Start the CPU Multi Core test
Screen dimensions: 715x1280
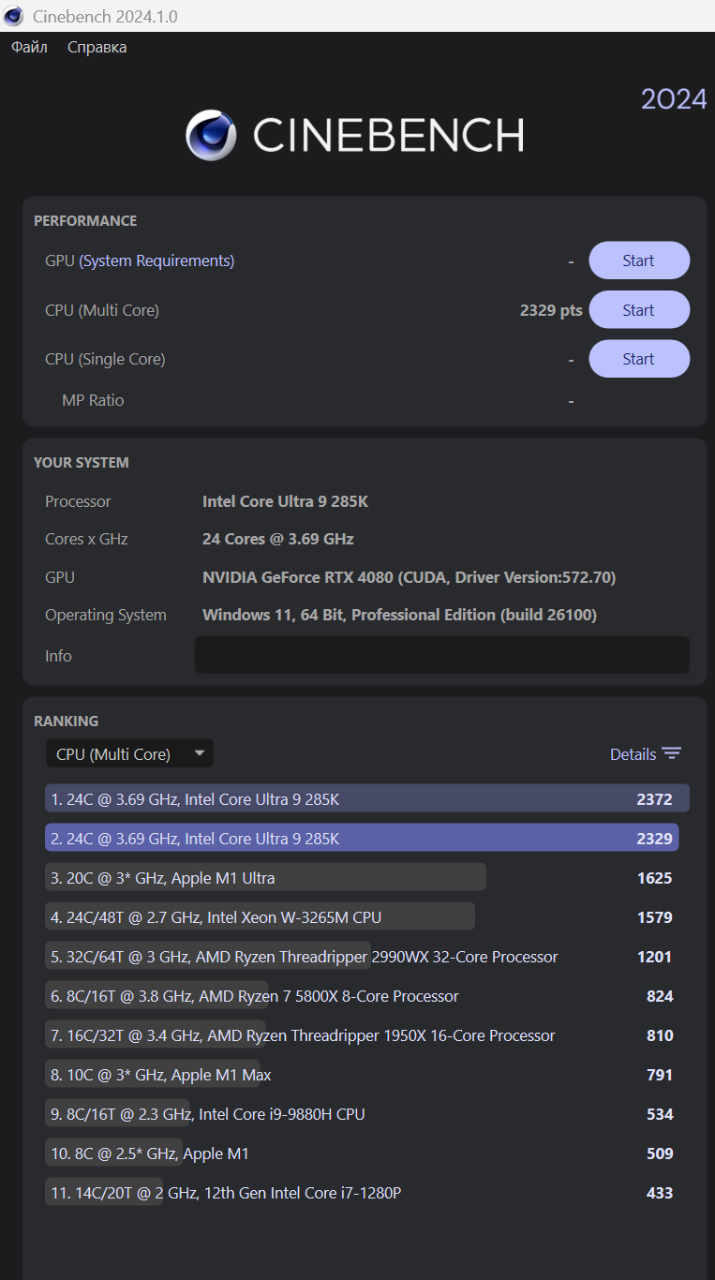[638, 310]
